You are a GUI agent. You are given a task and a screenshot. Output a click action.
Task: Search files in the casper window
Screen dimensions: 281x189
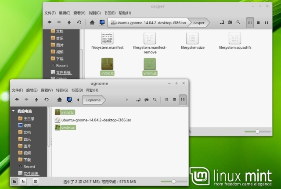coord(238,22)
